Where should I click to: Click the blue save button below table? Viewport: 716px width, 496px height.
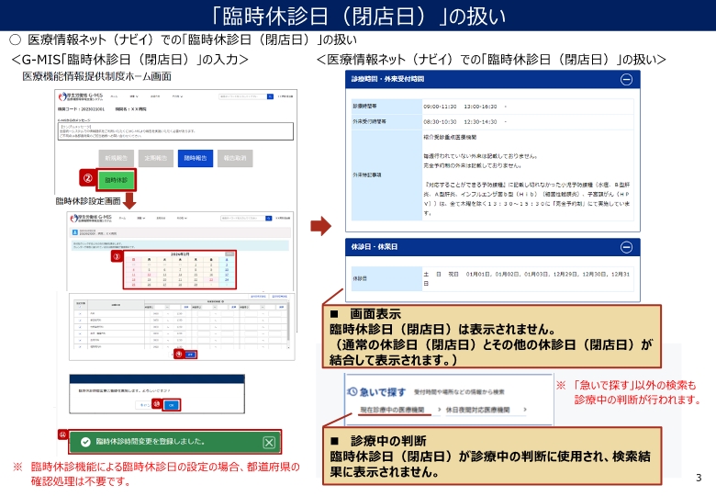click(190, 354)
